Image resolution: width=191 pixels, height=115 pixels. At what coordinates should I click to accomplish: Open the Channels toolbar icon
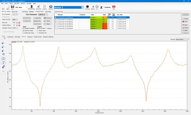pos(38,7)
